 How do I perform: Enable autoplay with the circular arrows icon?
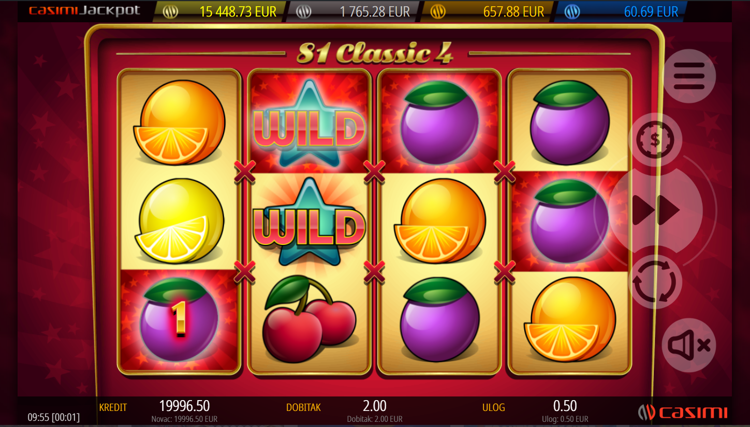pyautogui.click(x=655, y=282)
